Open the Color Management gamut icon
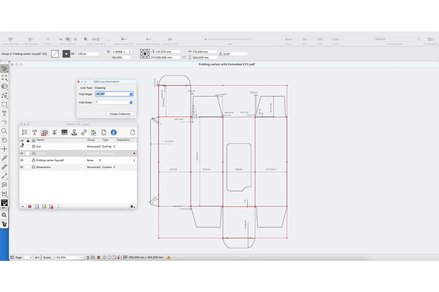The image size is (439, 292). click(94, 132)
